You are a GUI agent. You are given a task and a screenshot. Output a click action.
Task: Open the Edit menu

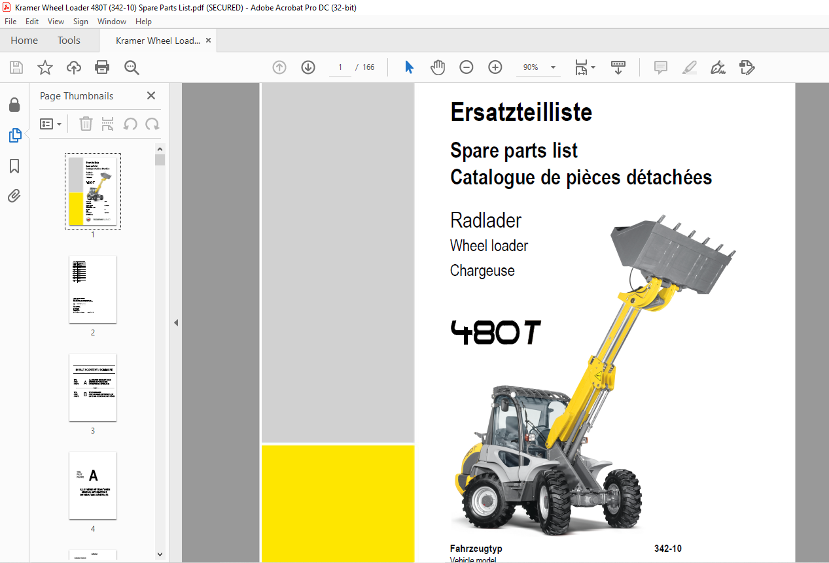32,22
